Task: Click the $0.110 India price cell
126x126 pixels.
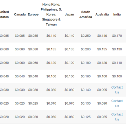Action: (x=117, y=63)
